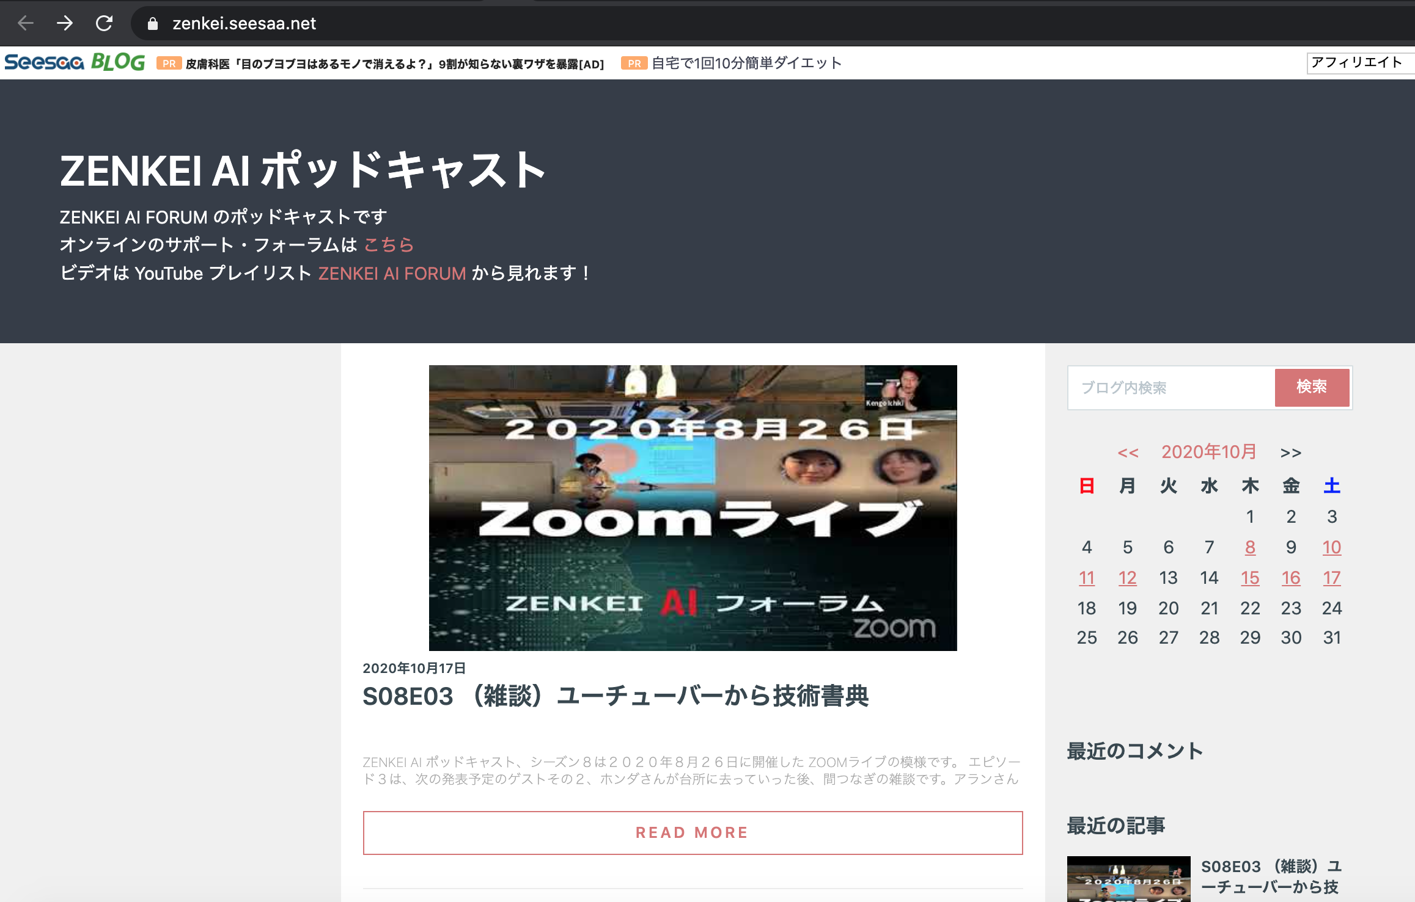Open the 2020年10月 calendar heading link

(x=1209, y=452)
